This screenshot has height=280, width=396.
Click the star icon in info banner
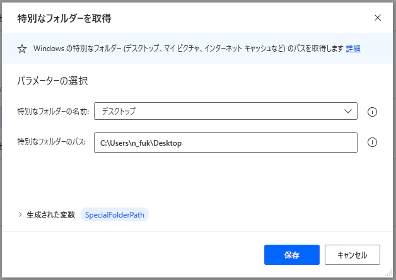[x=22, y=49]
